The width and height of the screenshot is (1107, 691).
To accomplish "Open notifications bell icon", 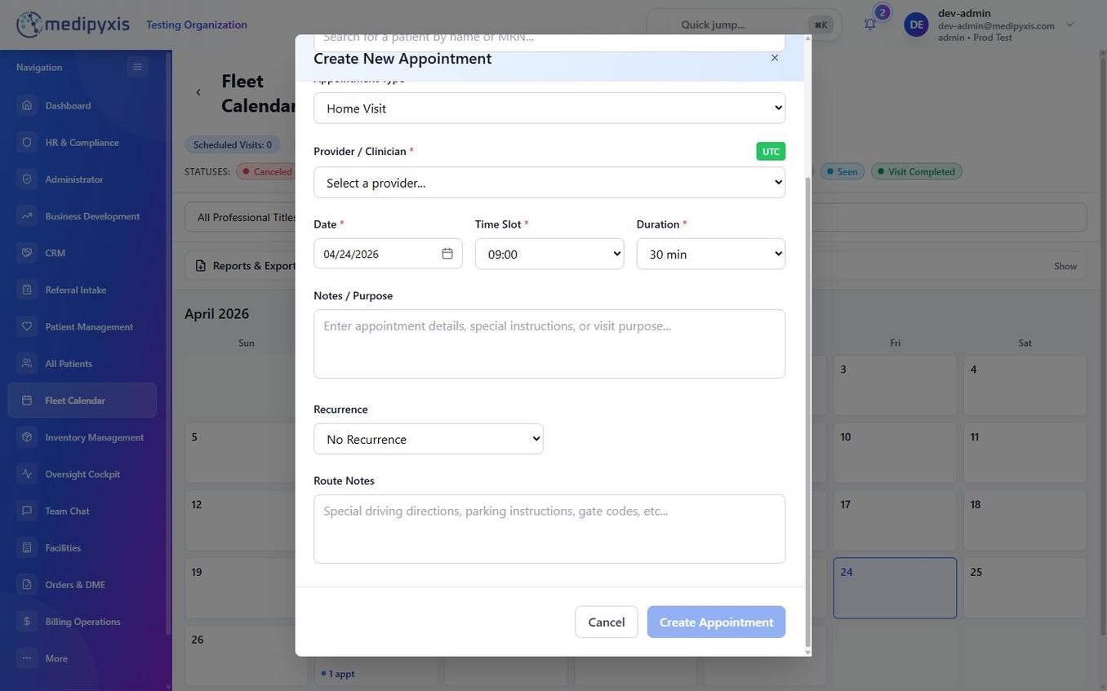I will tap(870, 24).
